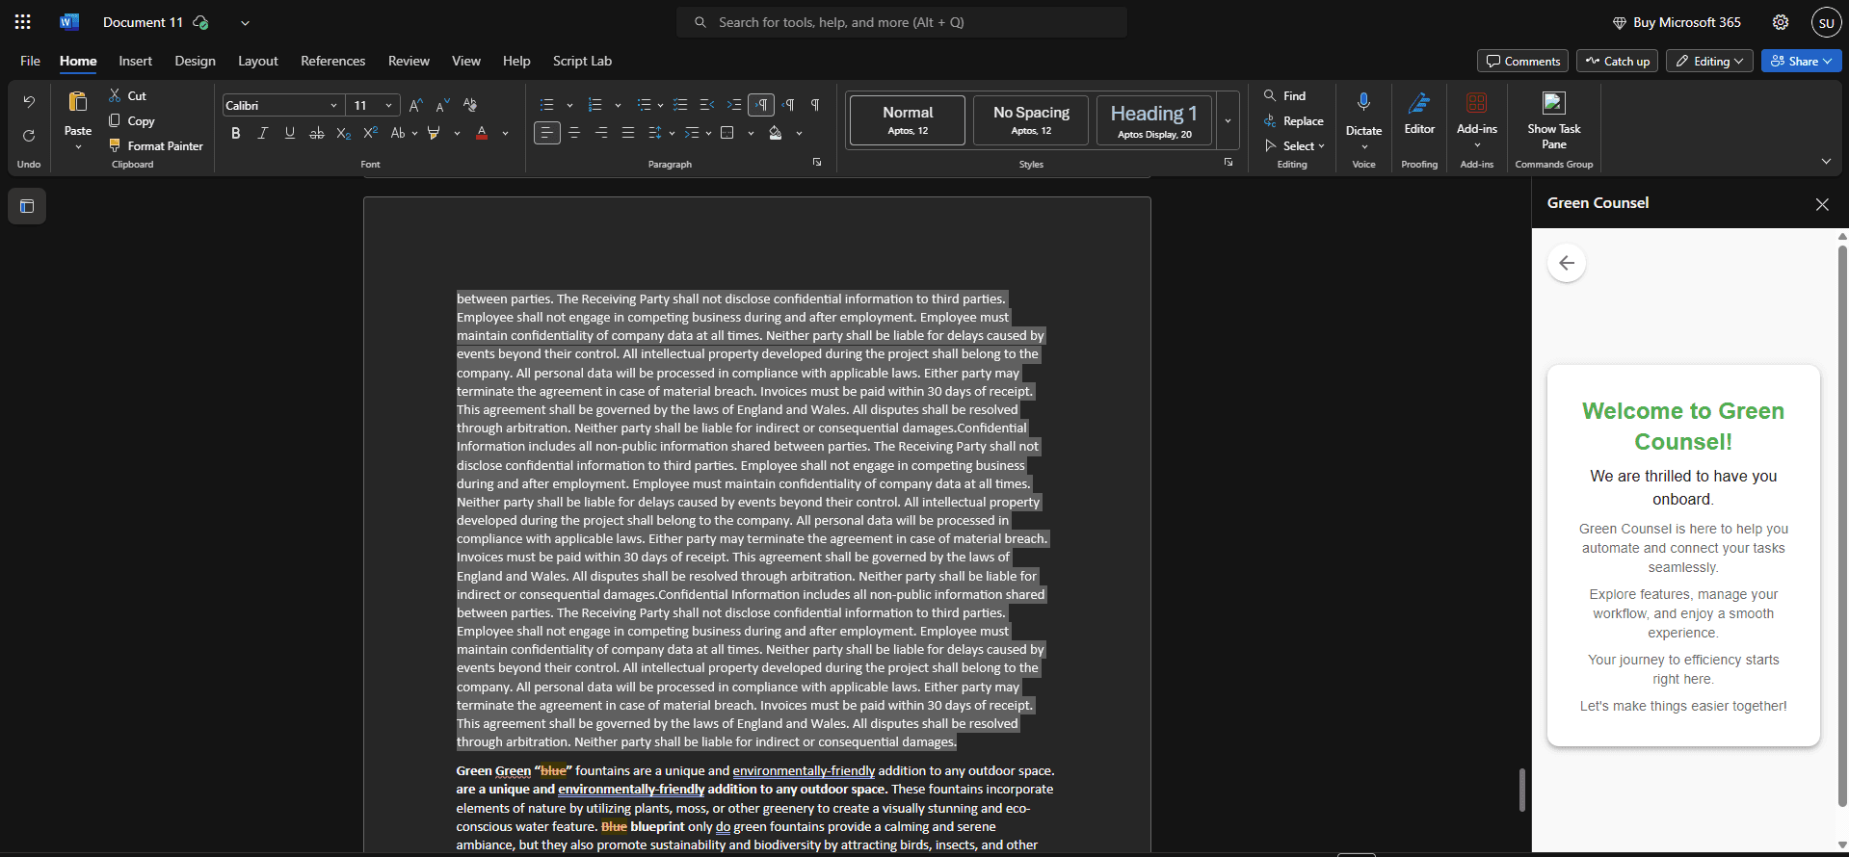This screenshot has width=1849, height=857.
Task: Clear all formatting from selection
Action: click(x=470, y=105)
